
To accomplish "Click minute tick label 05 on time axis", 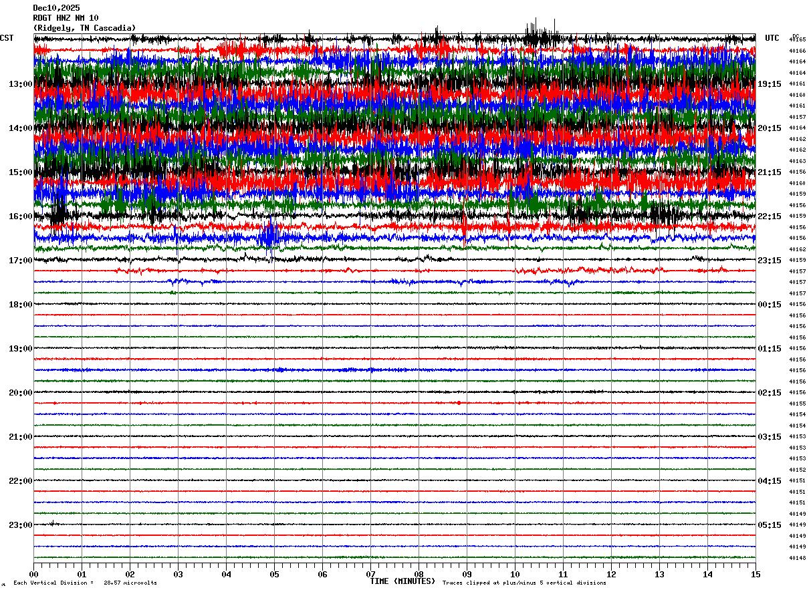I will (x=274, y=574).
